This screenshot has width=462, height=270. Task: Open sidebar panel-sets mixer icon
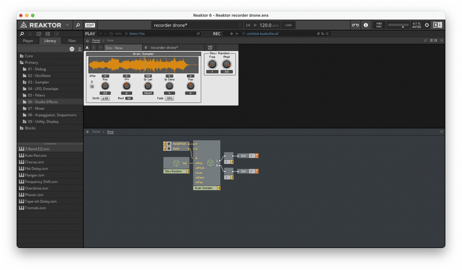pos(39,33)
